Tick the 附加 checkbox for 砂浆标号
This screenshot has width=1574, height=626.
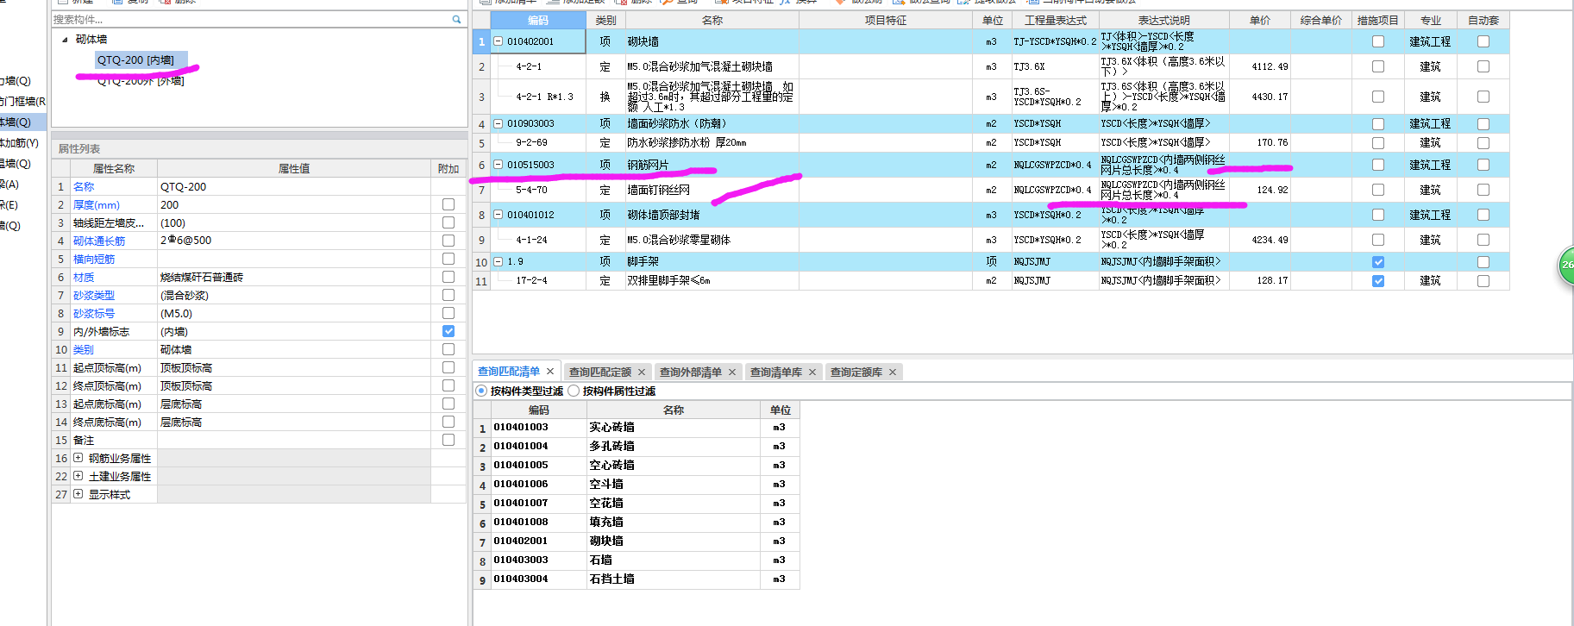(448, 313)
